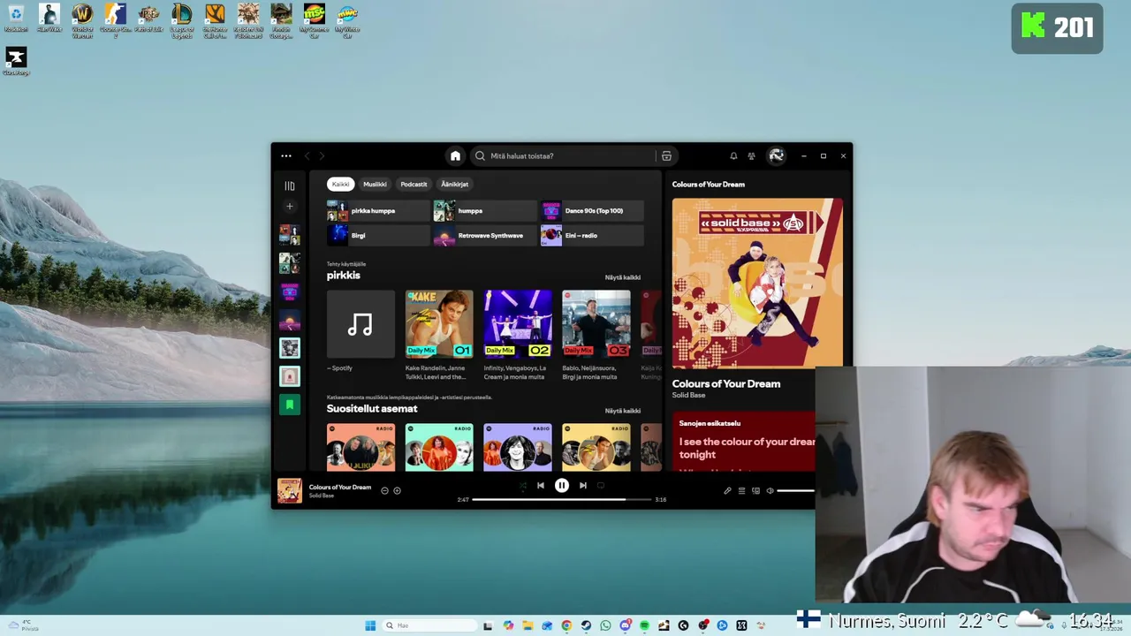Open the Recycle Bin desktop icon
The height and width of the screenshot is (636, 1131).
[x=15, y=19]
